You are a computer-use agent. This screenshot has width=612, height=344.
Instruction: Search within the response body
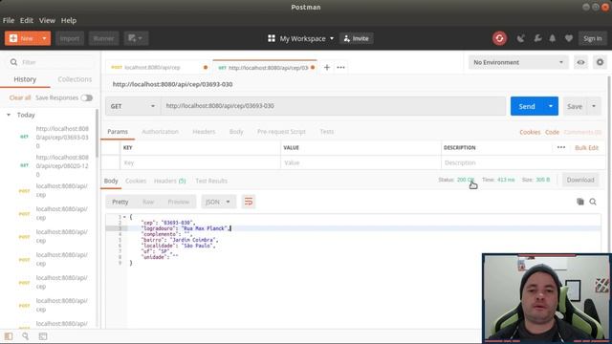coord(593,202)
